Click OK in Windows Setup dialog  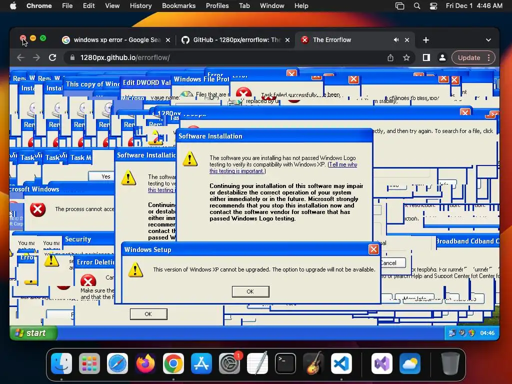click(x=250, y=291)
